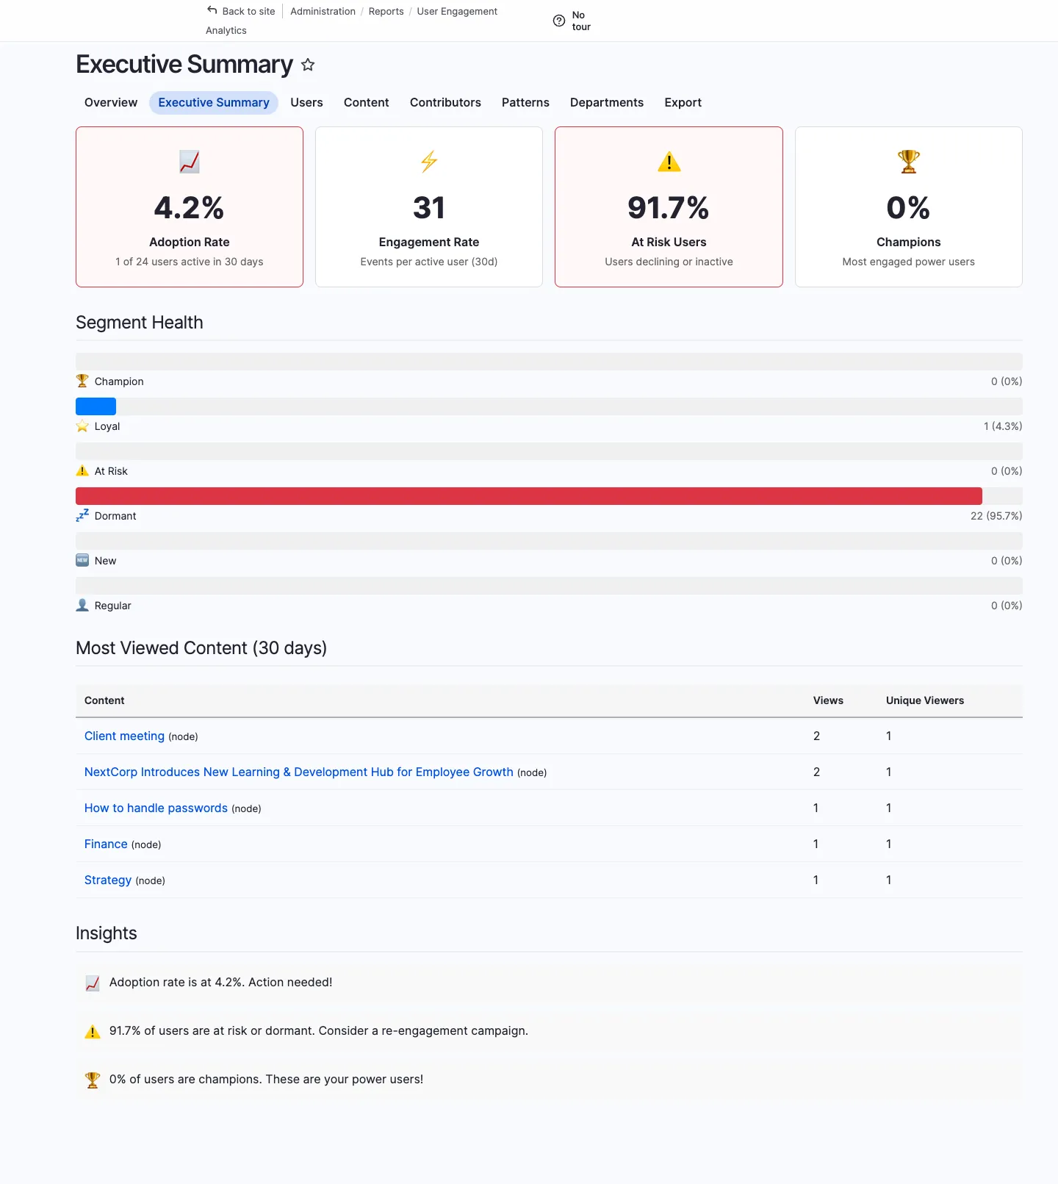Viewport: 1058px width, 1184px height.
Task: Click the Back to site arrow icon
Action: [212, 10]
